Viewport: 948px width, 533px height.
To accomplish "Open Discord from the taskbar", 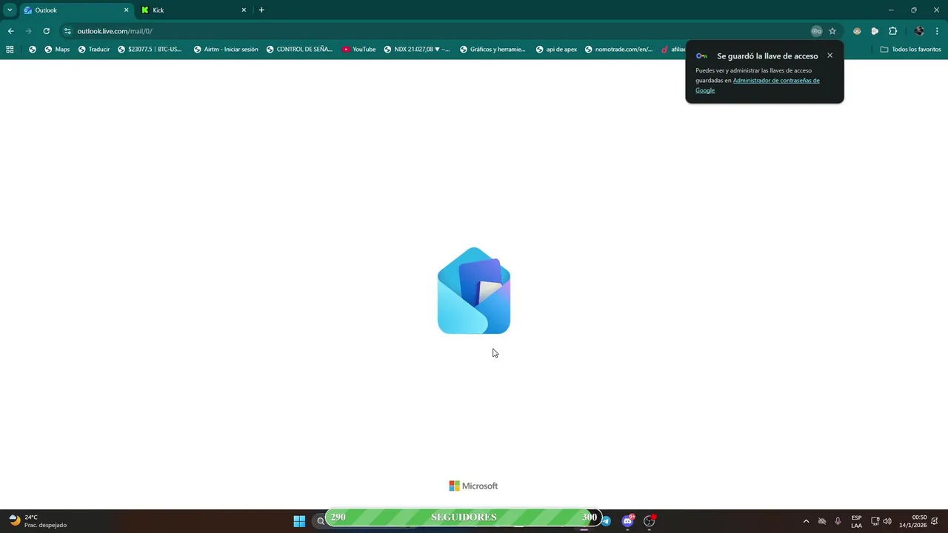I will click(628, 520).
